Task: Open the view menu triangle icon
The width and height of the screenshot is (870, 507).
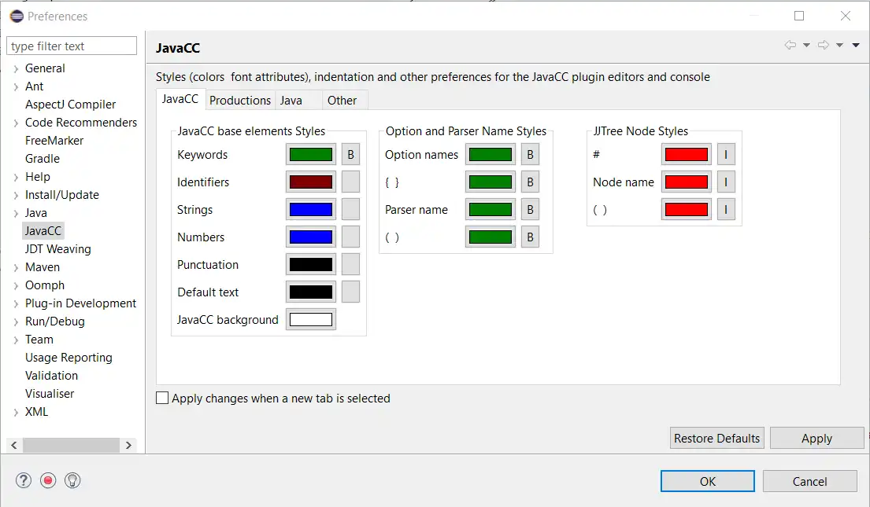Action: click(856, 46)
